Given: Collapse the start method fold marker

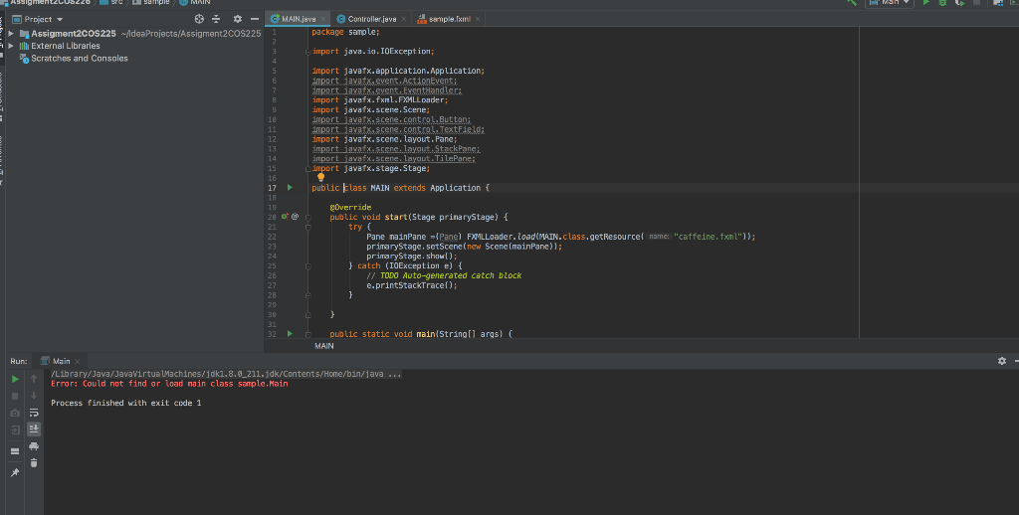Looking at the screenshot, I should pos(308,218).
